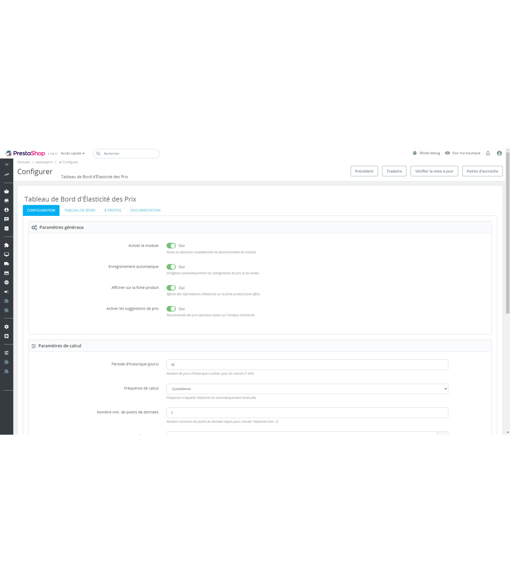This screenshot has width=510, height=583.
Task: Open Orders via the basket sidebar icon
Action: pyautogui.click(x=6, y=191)
